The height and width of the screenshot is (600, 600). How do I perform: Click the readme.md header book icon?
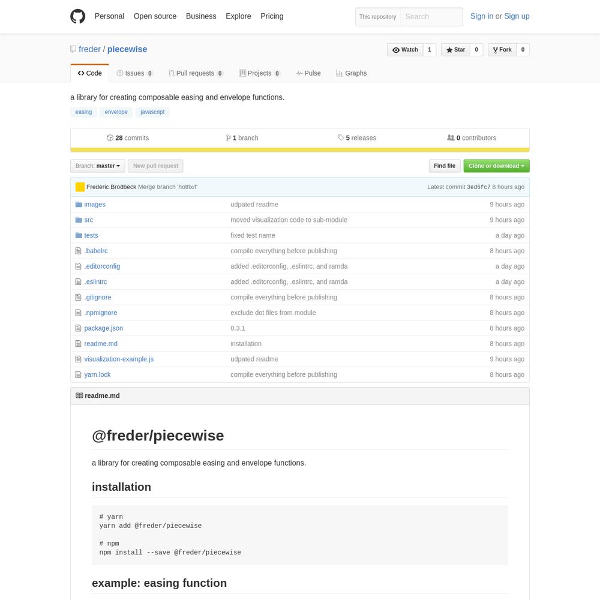point(79,395)
